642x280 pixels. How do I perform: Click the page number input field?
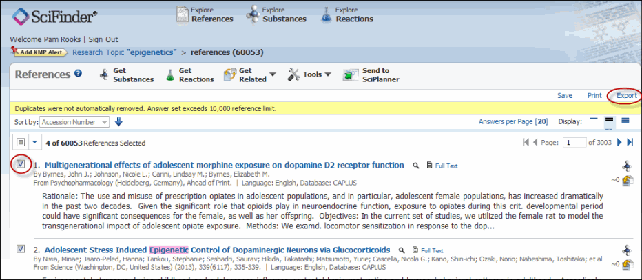point(574,142)
